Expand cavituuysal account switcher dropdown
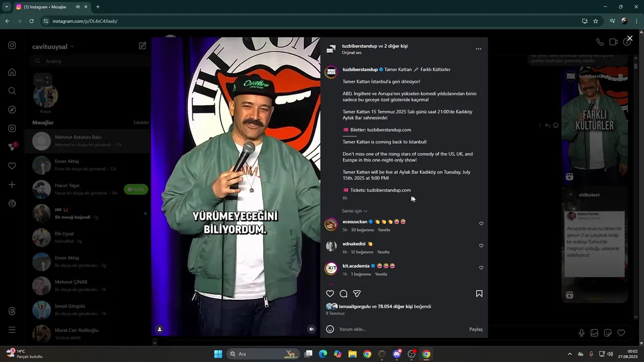Image resolution: width=644 pixels, height=362 pixels. coord(53,46)
